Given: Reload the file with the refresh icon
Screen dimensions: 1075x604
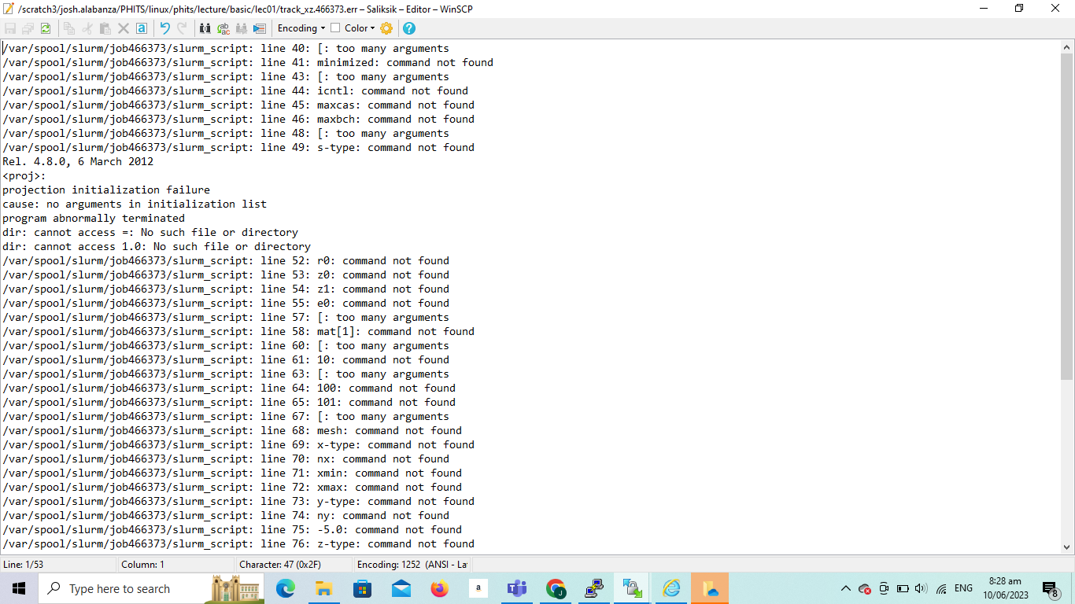Looking at the screenshot, I should coord(46,28).
